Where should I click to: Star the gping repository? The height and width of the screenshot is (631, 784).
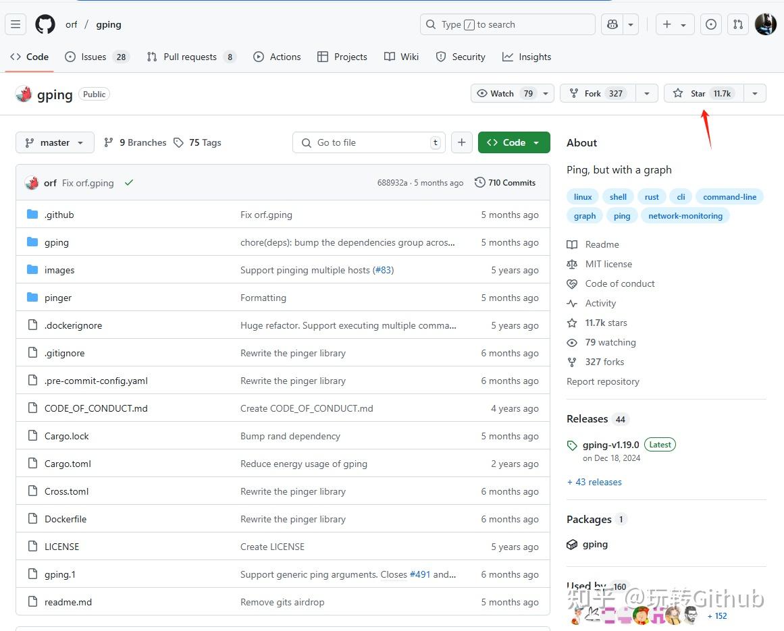click(x=704, y=93)
